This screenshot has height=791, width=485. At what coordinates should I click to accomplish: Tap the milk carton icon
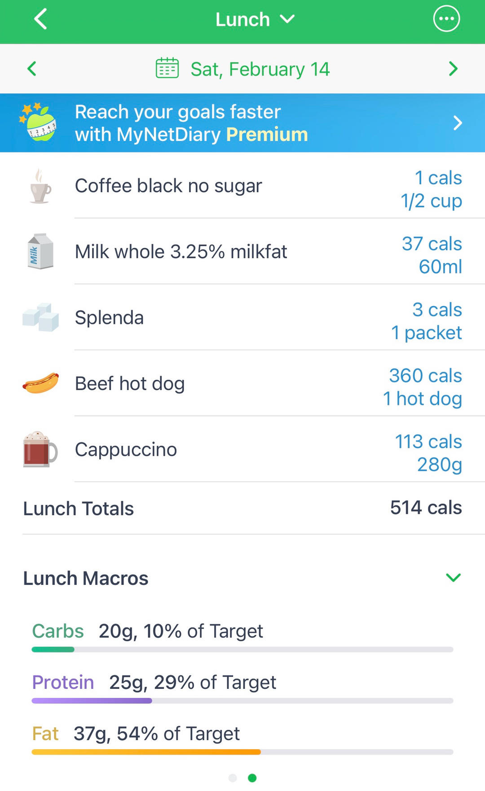40,252
